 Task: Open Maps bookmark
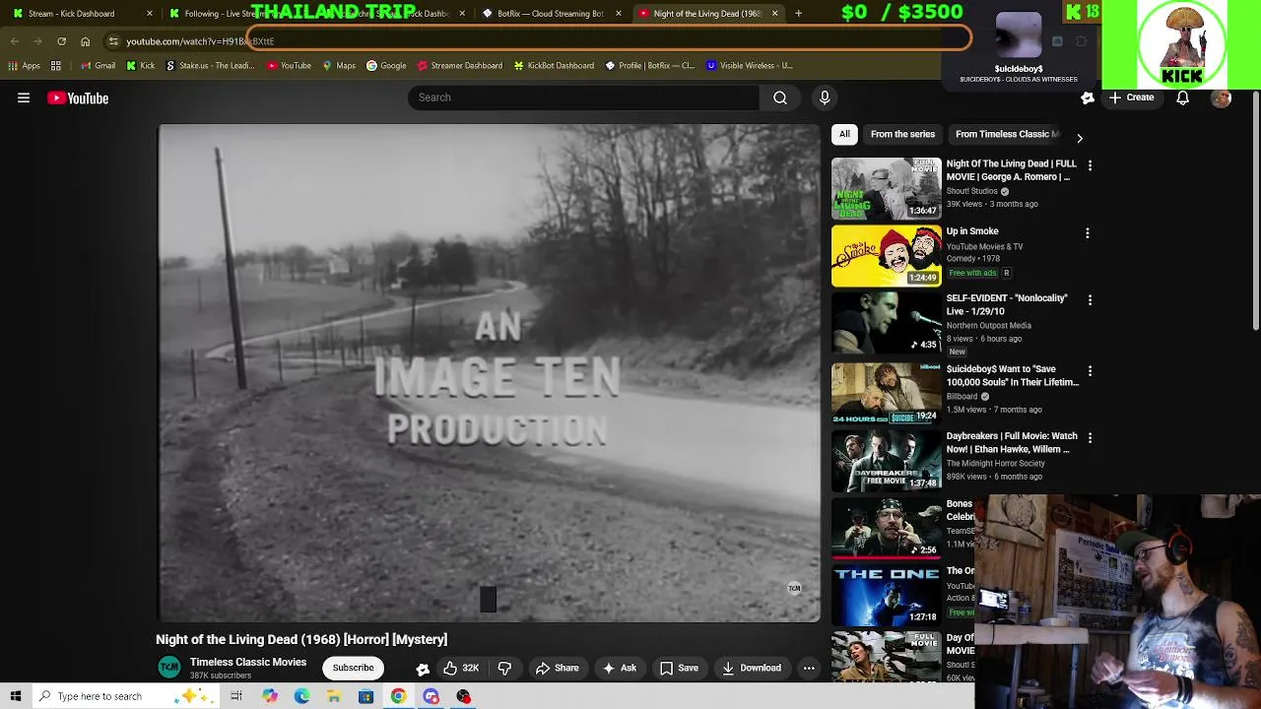[x=339, y=66]
